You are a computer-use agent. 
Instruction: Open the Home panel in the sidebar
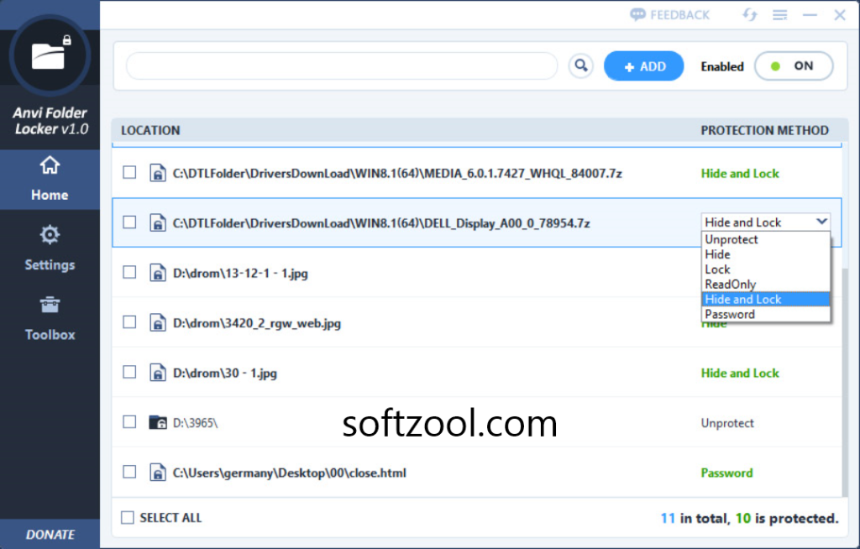[x=50, y=180]
